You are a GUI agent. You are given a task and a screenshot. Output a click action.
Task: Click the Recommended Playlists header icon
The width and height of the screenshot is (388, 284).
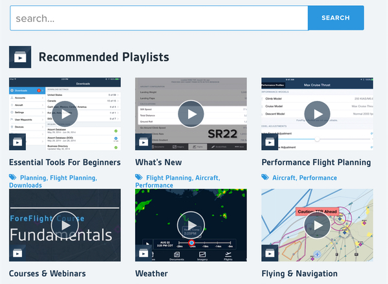[x=20, y=57]
